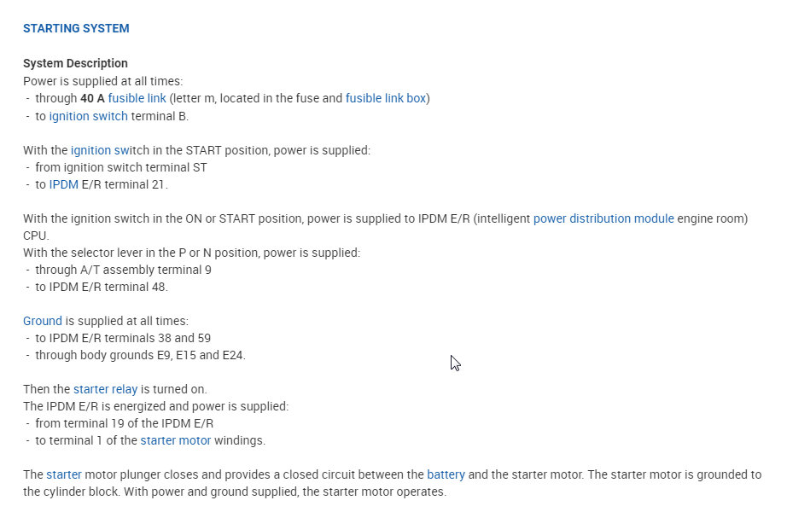Open ignition switch link before terminal B
Viewport: 787px width, 512px height.
[88, 116]
